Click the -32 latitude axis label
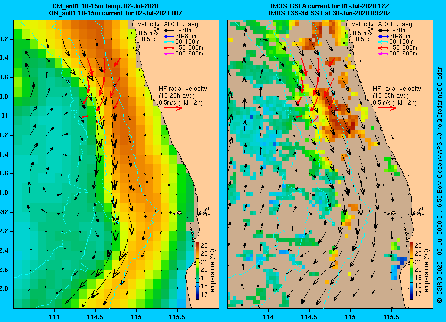Screen dimensions: 446x322 4,212
